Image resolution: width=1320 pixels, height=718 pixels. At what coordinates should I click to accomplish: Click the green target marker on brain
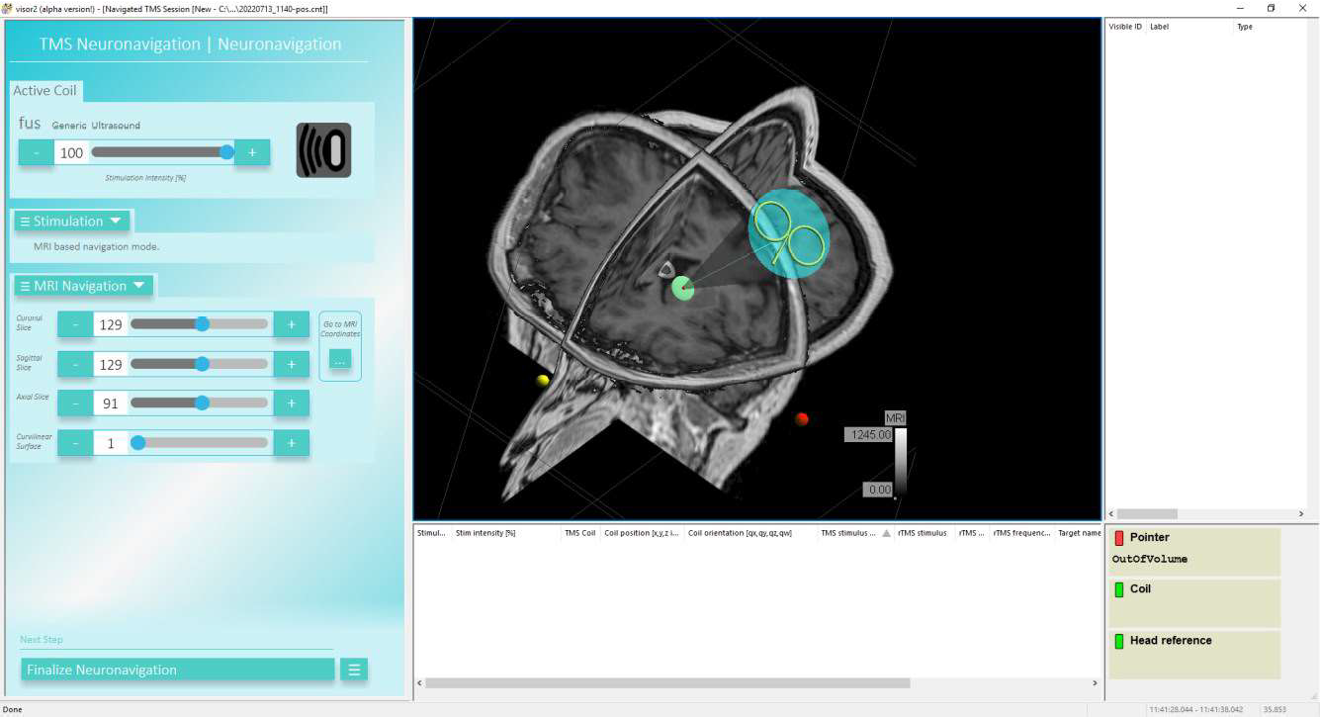682,289
